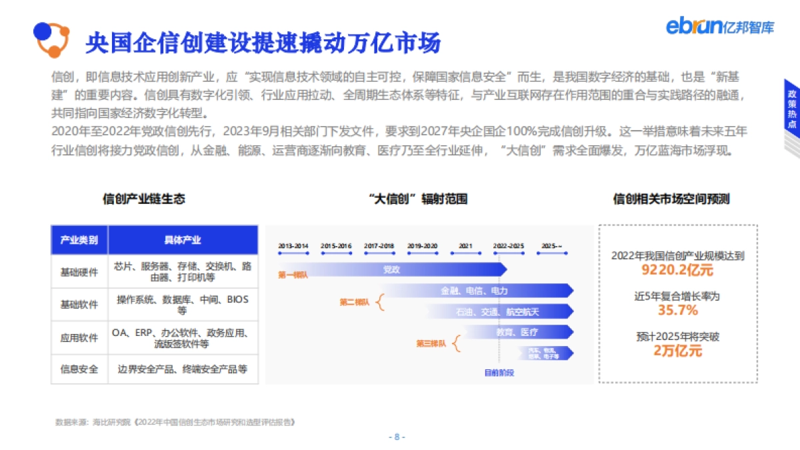Select the 金融、电信、电力 arrow bar
800x450 pixels.
[x=475, y=291]
